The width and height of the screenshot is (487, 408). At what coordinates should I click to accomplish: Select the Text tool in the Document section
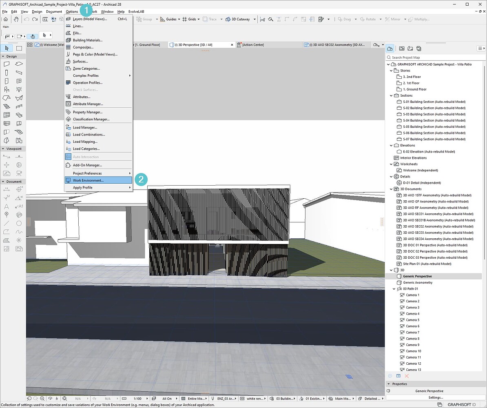tap(6, 206)
